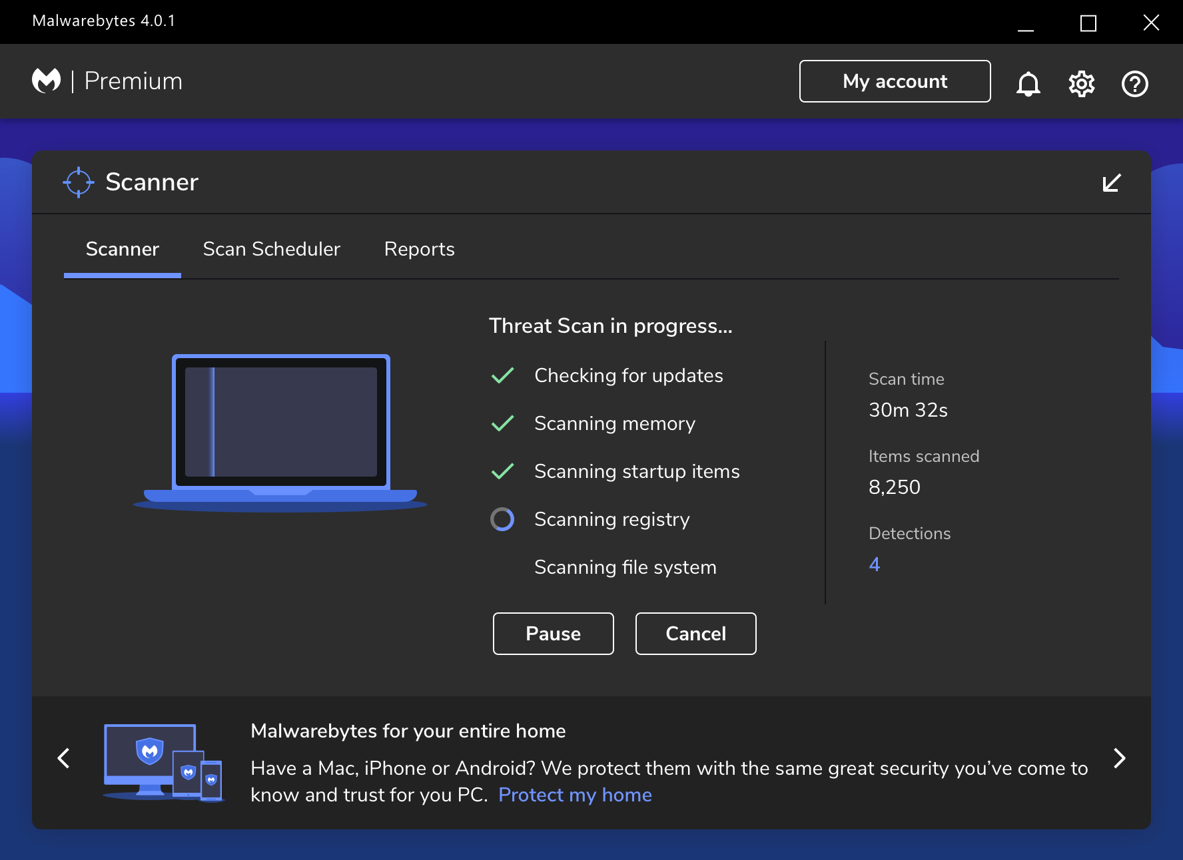Click the laptop scan illustration
1183x860 pixels.
280,433
